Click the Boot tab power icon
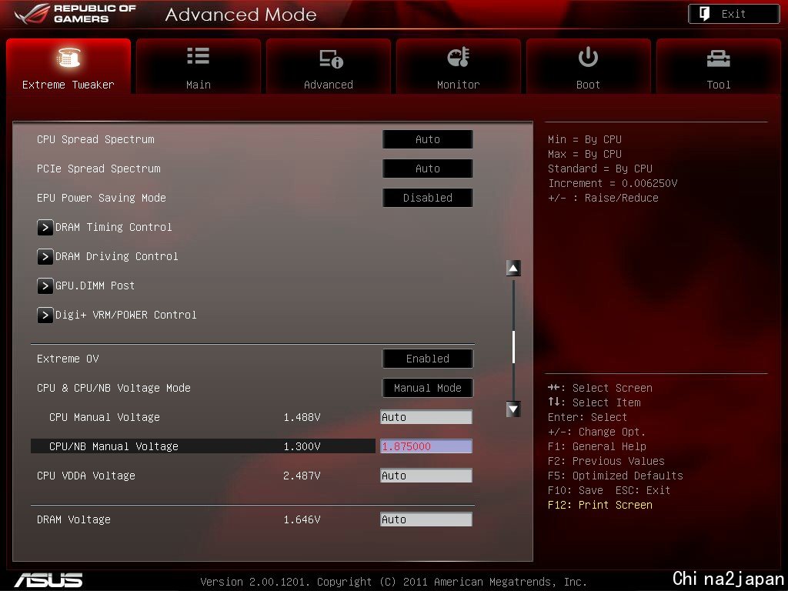This screenshot has height=591, width=788. coord(588,57)
